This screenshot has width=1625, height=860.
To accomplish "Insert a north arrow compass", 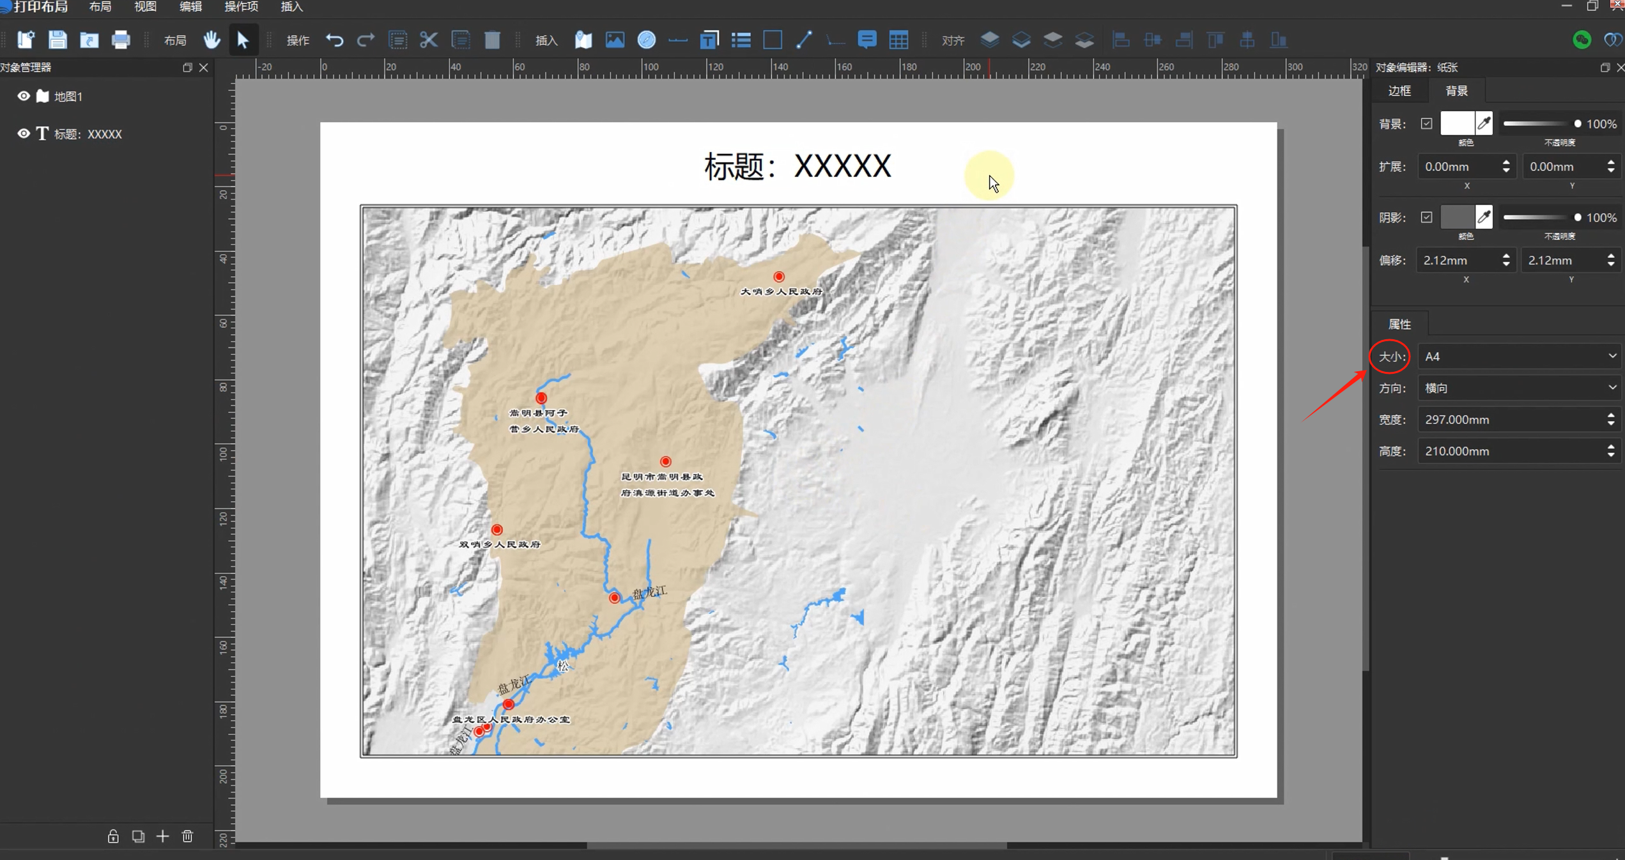I will (x=647, y=40).
